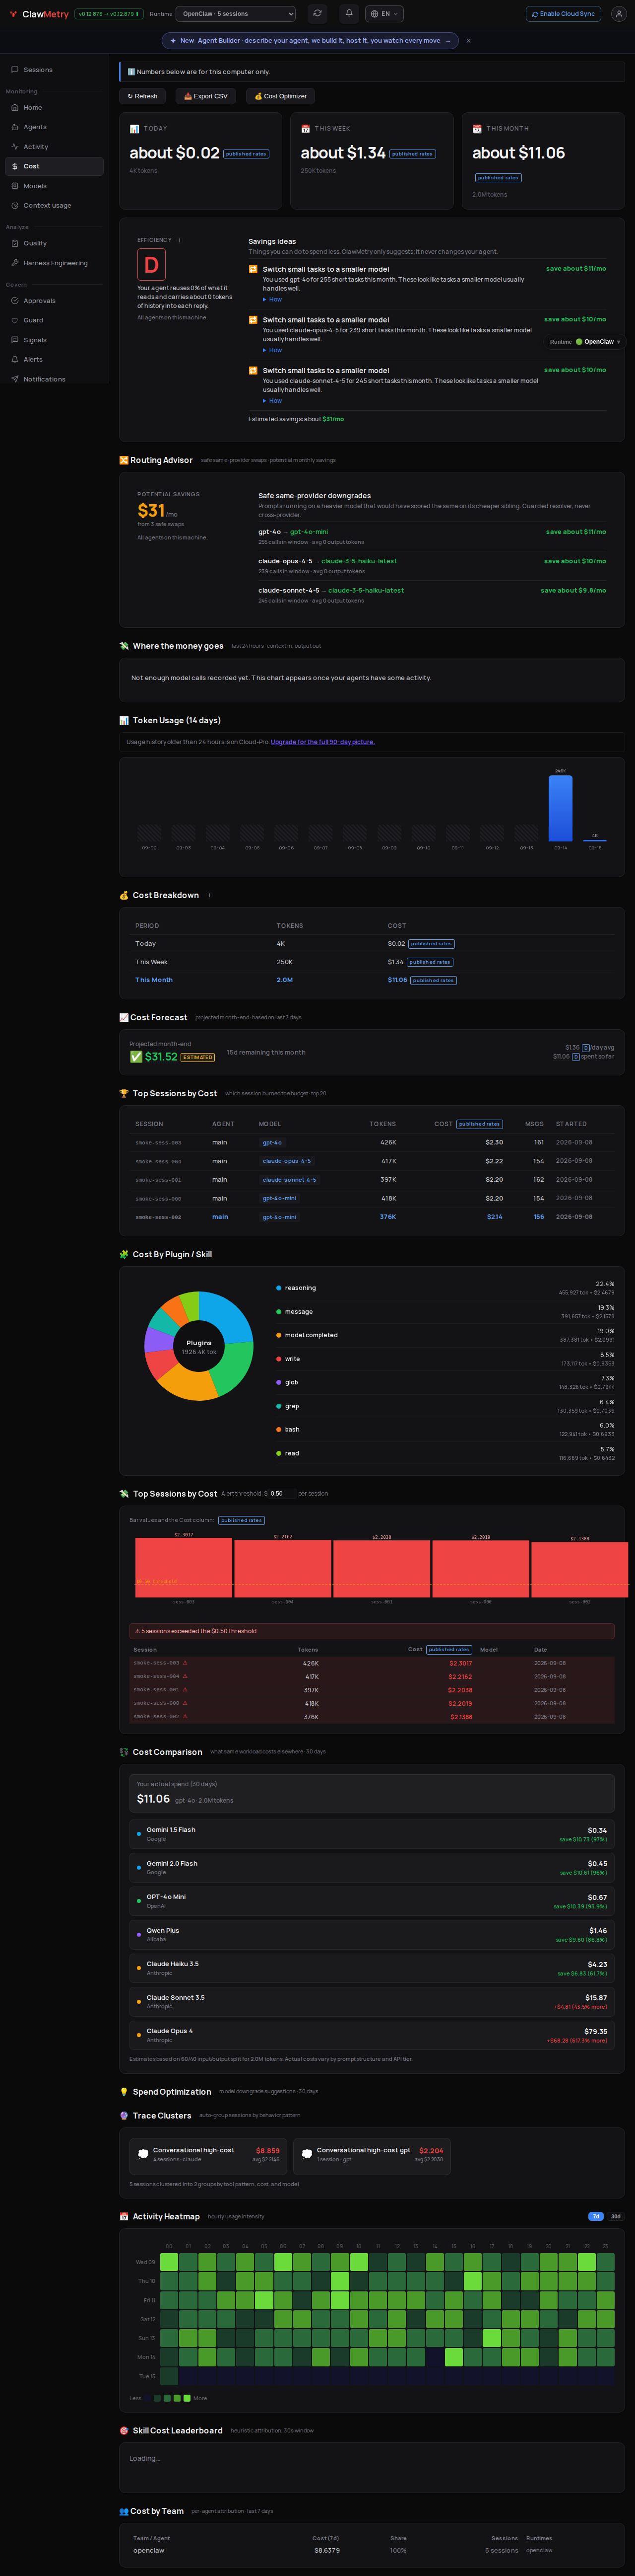Open Sessions in the sidebar

[38, 70]
